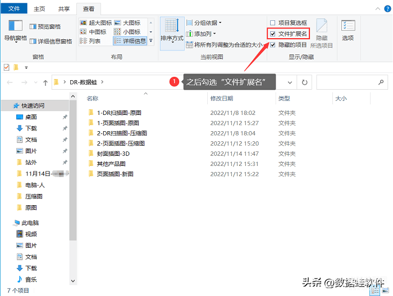Image resolution: width=393 pixels, height=296 pixels.
Task: Expand the 分组依据 dropdown
Action: point(204,23)
